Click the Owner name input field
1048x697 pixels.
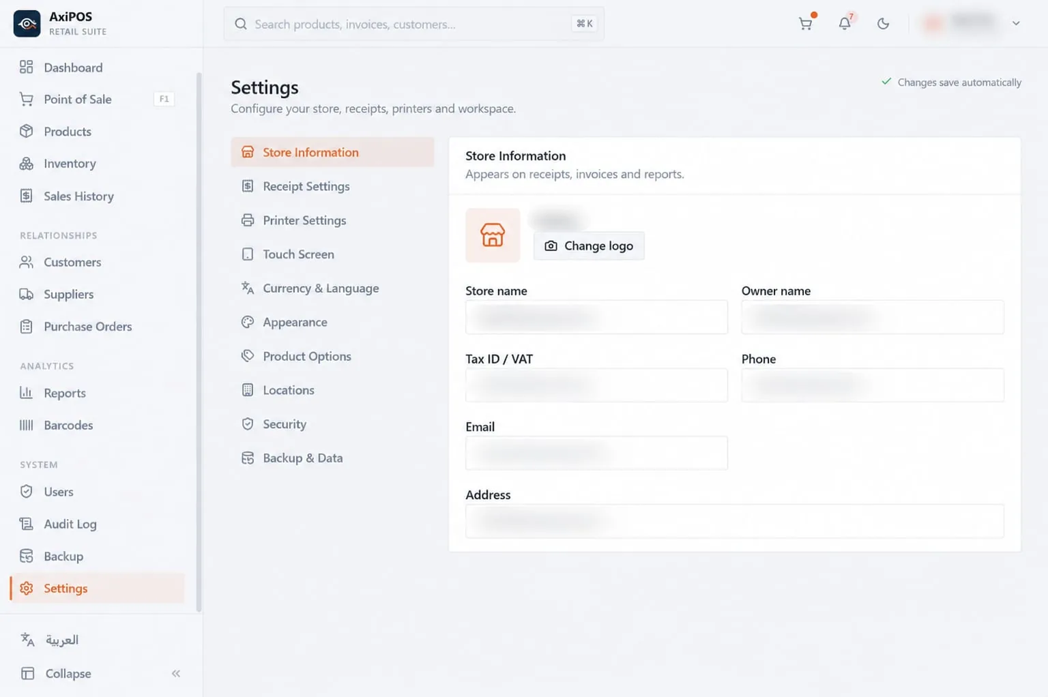[873, 317]
